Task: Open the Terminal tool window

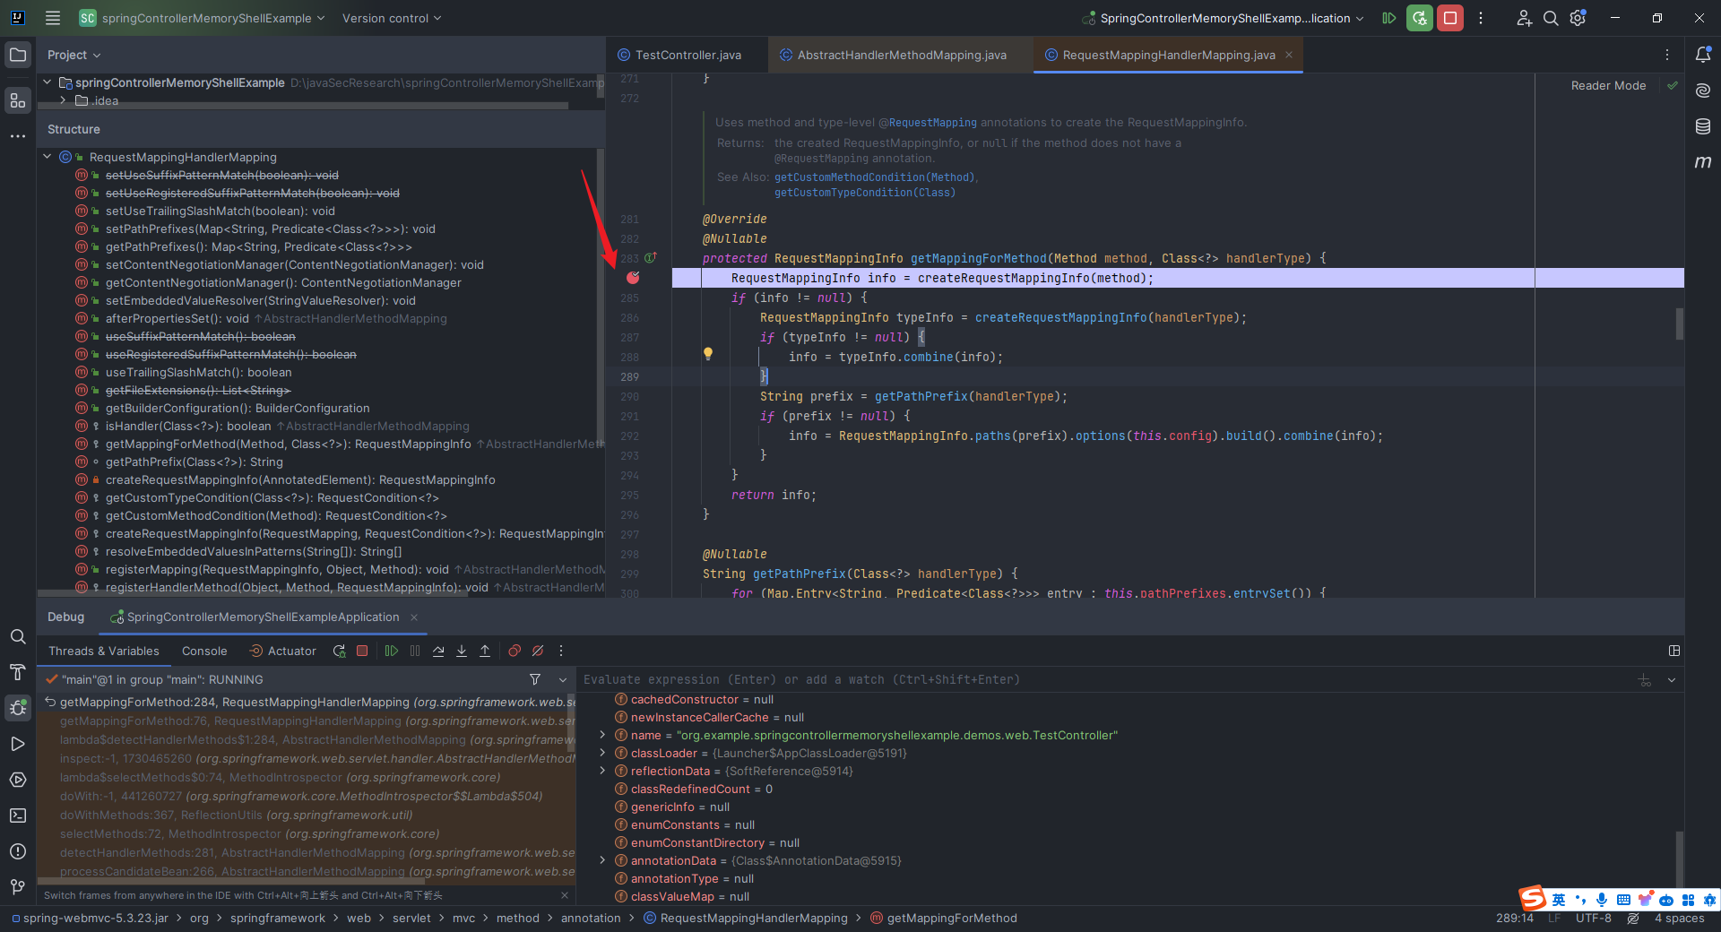Action: (18, 815)
